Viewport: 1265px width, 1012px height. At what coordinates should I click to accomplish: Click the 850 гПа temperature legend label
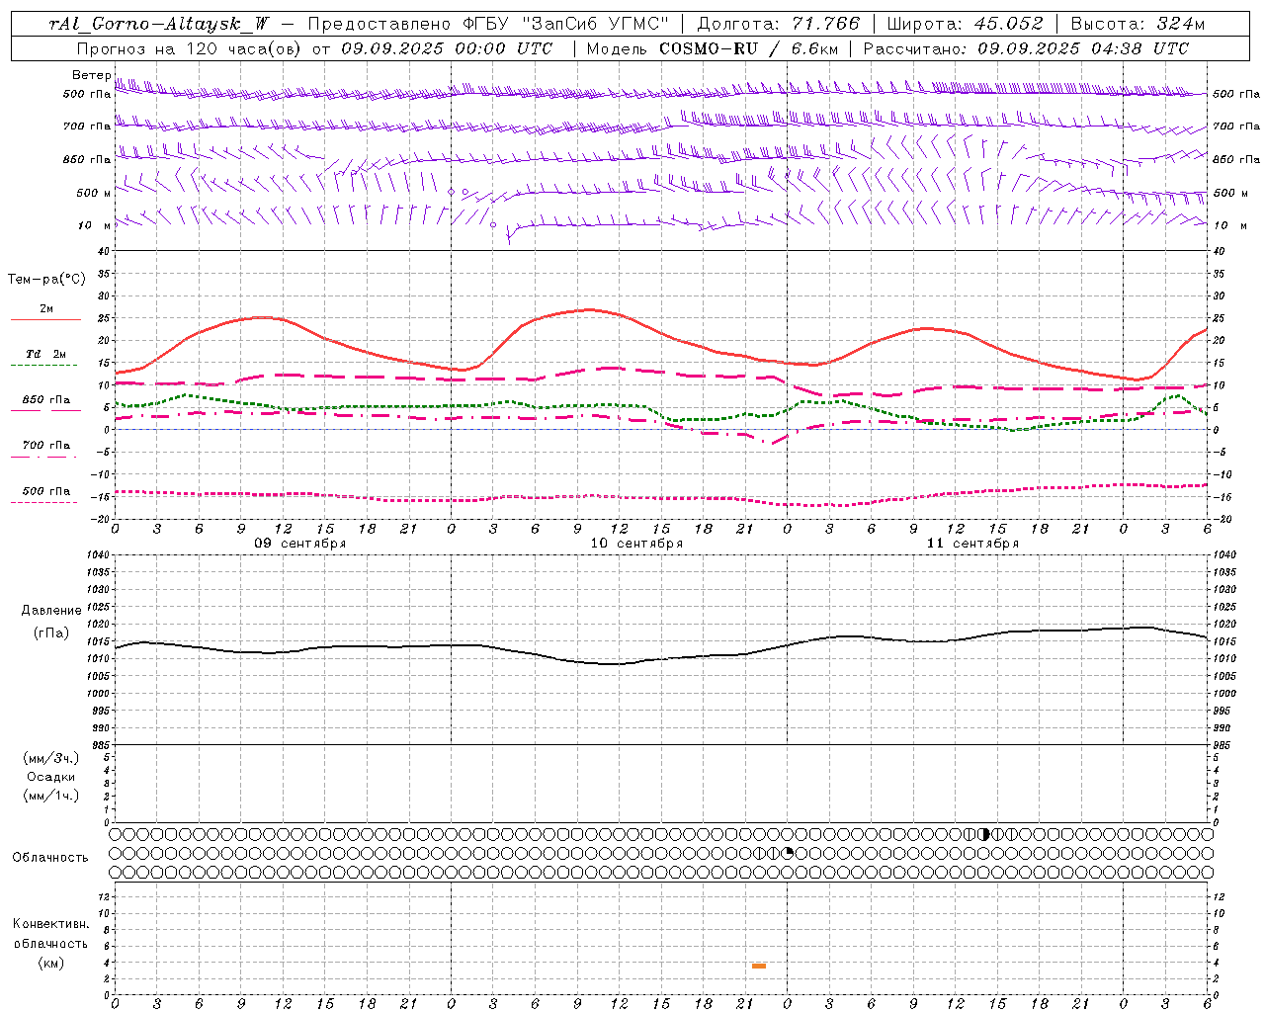45,400
